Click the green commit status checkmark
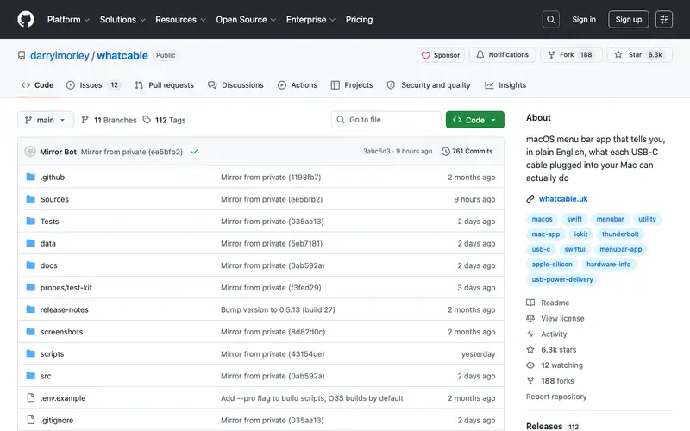 (195, 152)
